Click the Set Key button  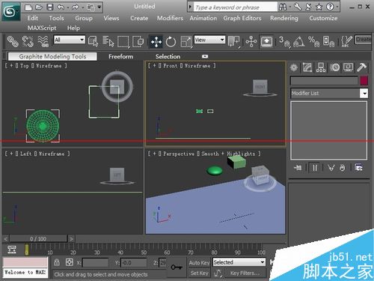[x=199, y=273]
